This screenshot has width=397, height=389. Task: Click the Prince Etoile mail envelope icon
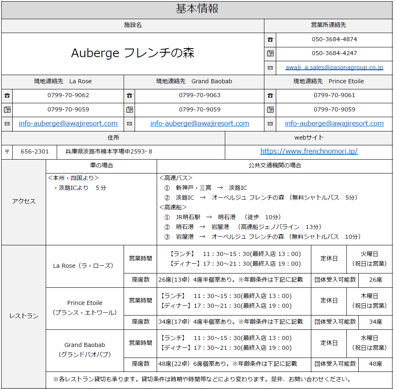(x=270, y=124)
